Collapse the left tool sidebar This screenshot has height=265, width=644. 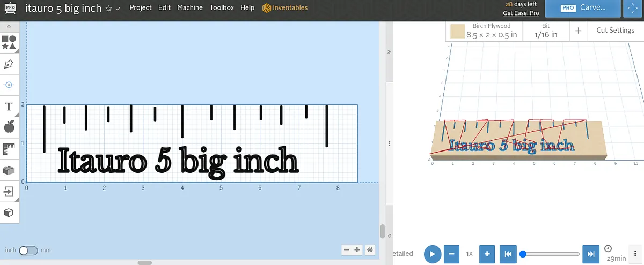coord(9,26)
